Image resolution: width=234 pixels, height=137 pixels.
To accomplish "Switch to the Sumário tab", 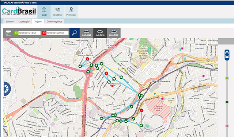I will click(10, 21).
